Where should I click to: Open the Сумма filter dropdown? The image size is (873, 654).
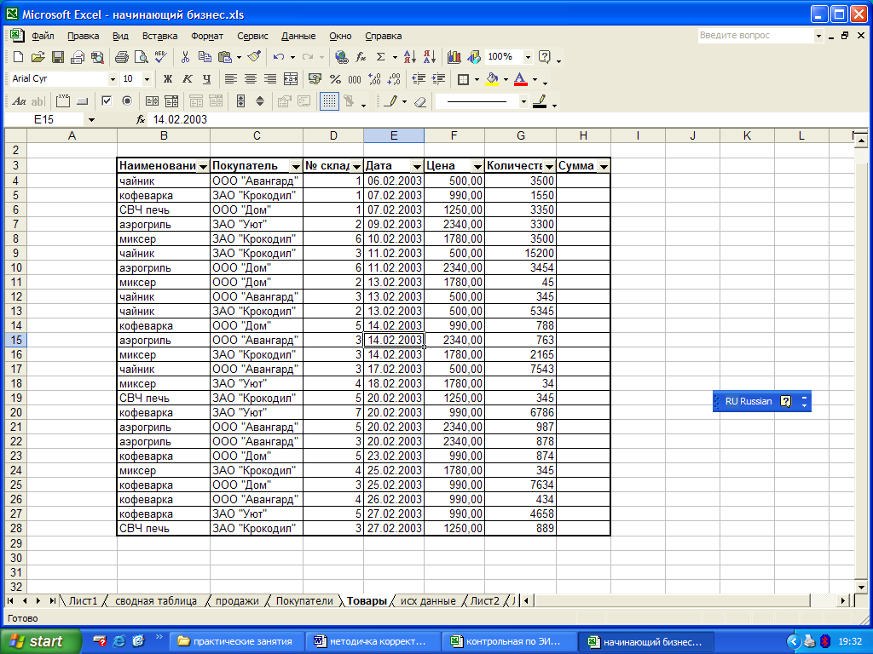pyautogui.click(x=604, y=166)
